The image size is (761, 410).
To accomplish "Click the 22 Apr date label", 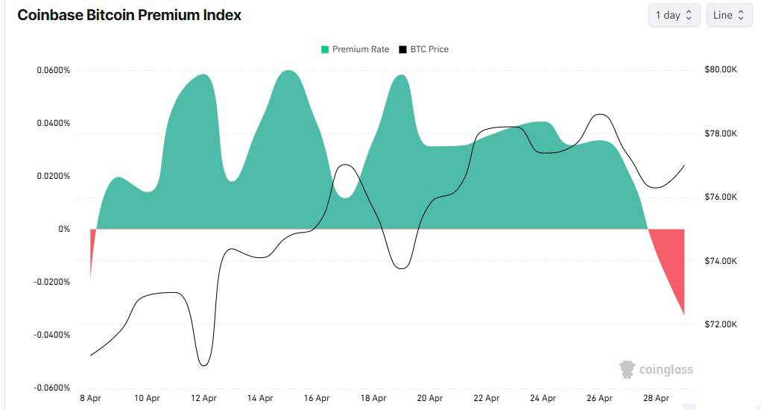I will (487, 398).
